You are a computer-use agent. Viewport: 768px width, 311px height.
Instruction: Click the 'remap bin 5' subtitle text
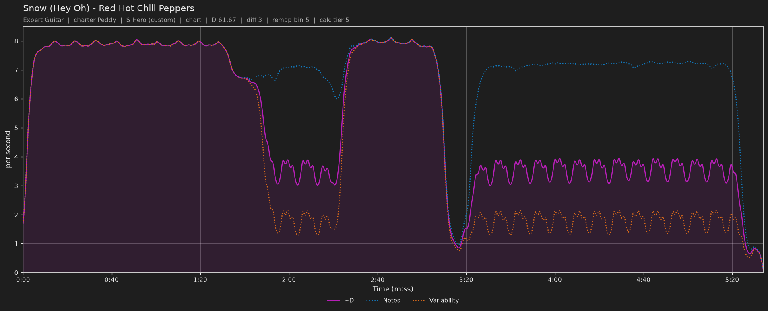coord(291,20)
